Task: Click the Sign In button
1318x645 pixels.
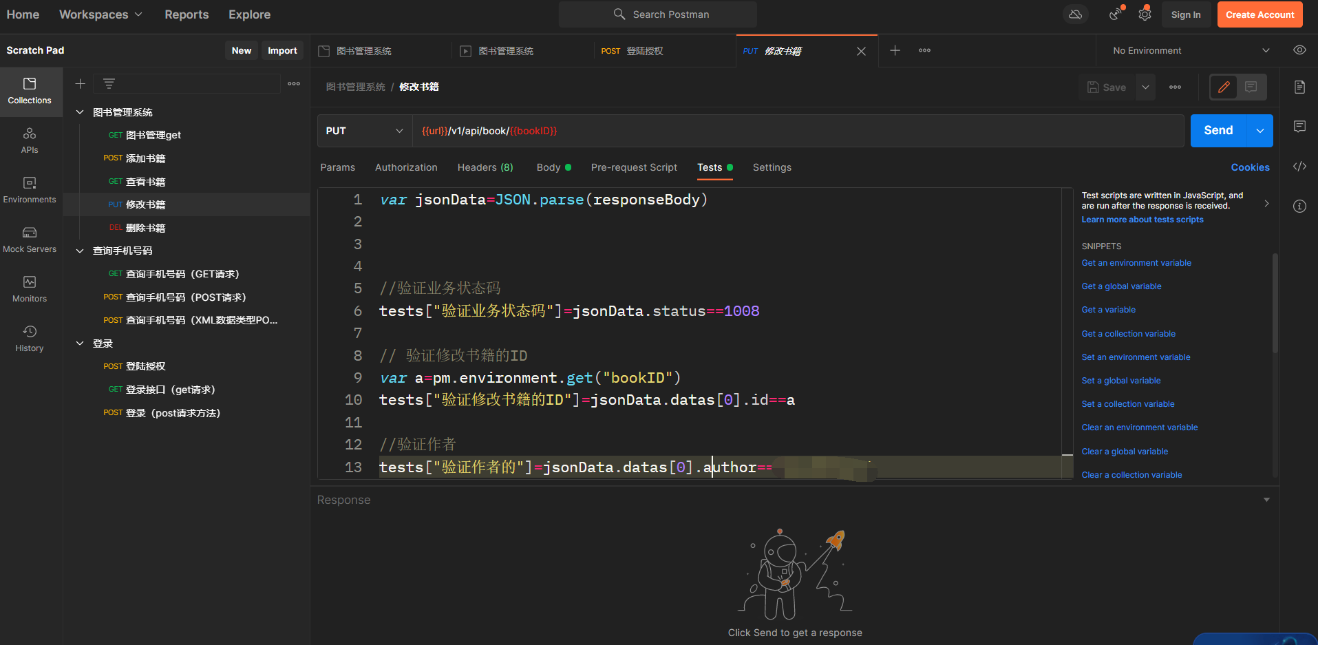Action: coord(1186,14)
